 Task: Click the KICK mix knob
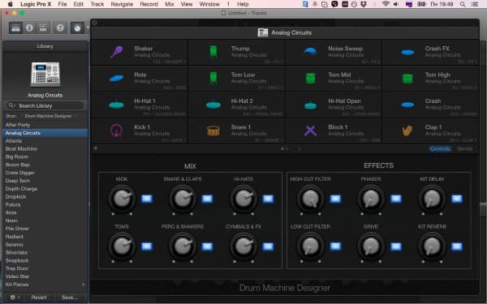coord(122,199)
